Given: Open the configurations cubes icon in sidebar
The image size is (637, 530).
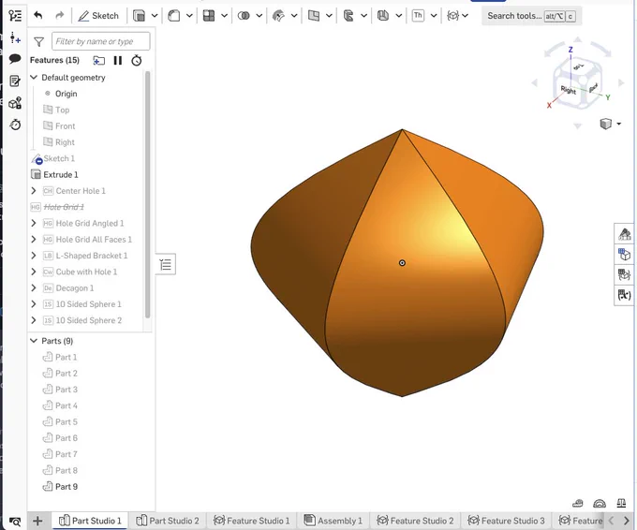Looking at the screenshot, I should (15, 103).
